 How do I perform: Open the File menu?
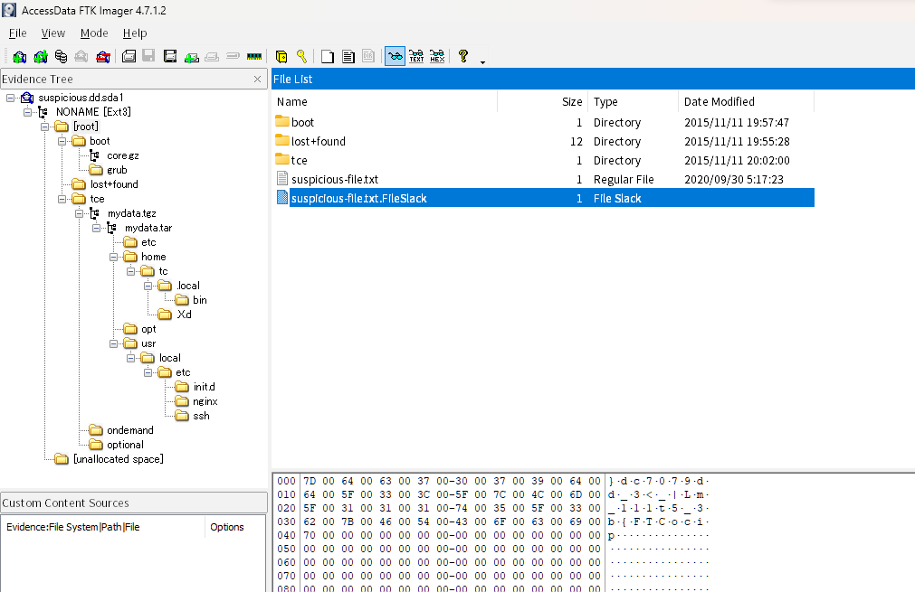coord(17,33)
